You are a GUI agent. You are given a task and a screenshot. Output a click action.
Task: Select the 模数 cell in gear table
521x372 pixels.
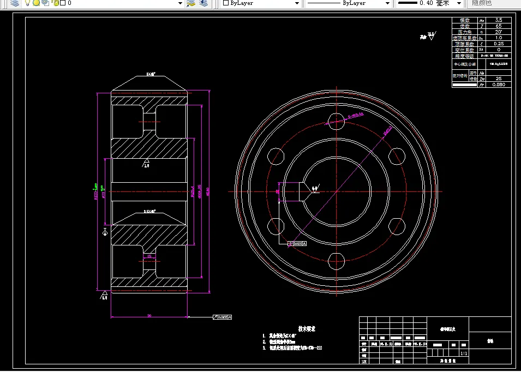(464, 20)
